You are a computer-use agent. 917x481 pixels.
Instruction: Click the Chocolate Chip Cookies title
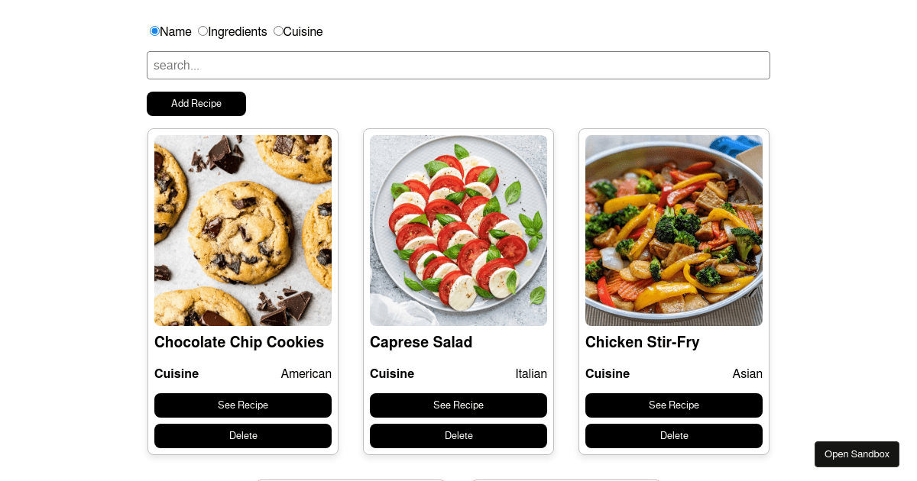coord(239,343)
